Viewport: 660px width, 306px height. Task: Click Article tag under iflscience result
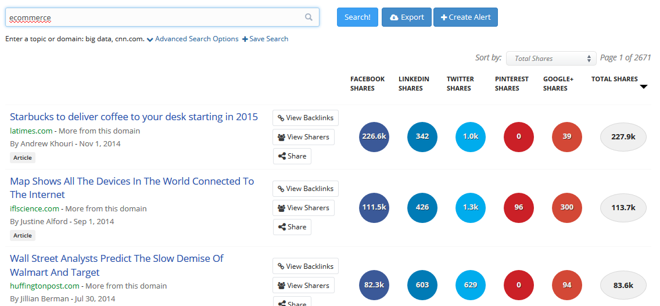[x=23, y=235]
